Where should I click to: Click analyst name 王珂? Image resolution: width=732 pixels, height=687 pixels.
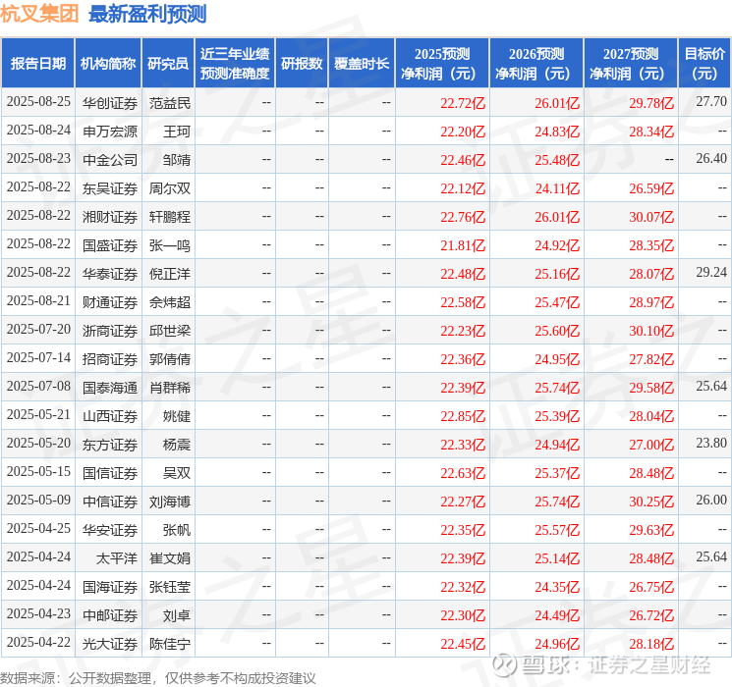177,132
